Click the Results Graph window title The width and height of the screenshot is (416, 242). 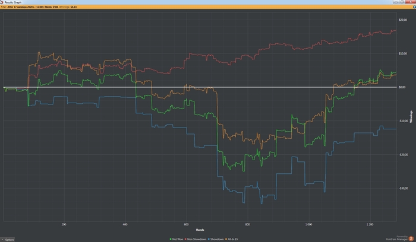tap(12, 2)
